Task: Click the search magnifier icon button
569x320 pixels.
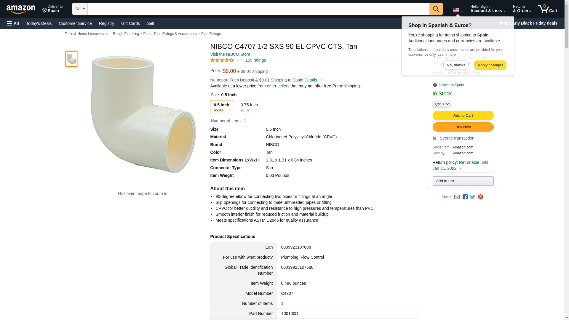Action: [436, 9]
